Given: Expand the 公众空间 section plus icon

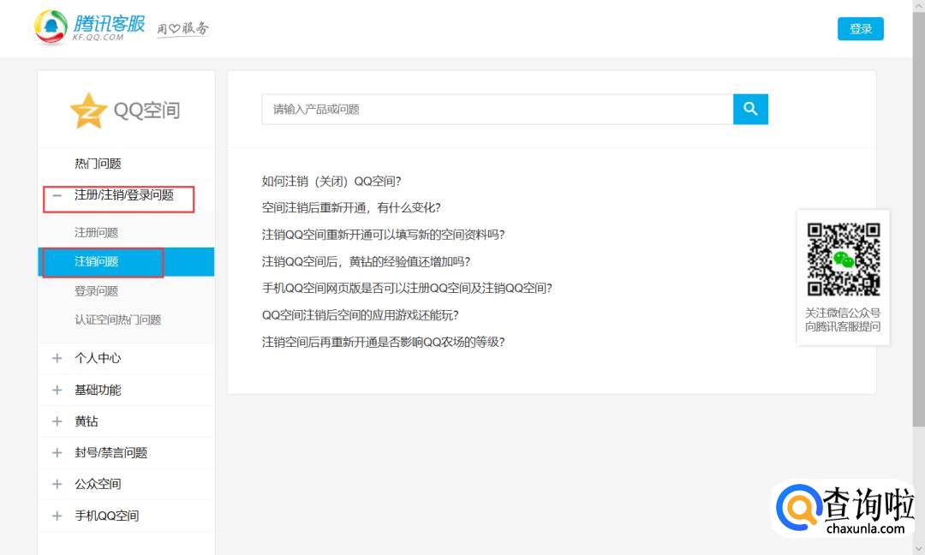Looking at the screenshot, I should tap(57, 484).
